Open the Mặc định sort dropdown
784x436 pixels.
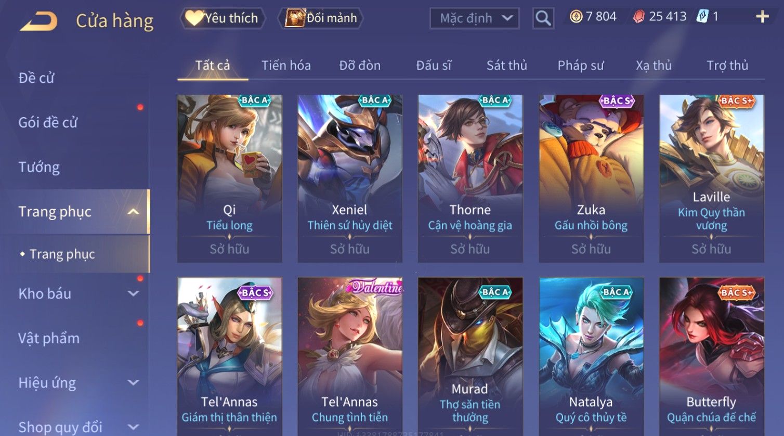[474, 19]
